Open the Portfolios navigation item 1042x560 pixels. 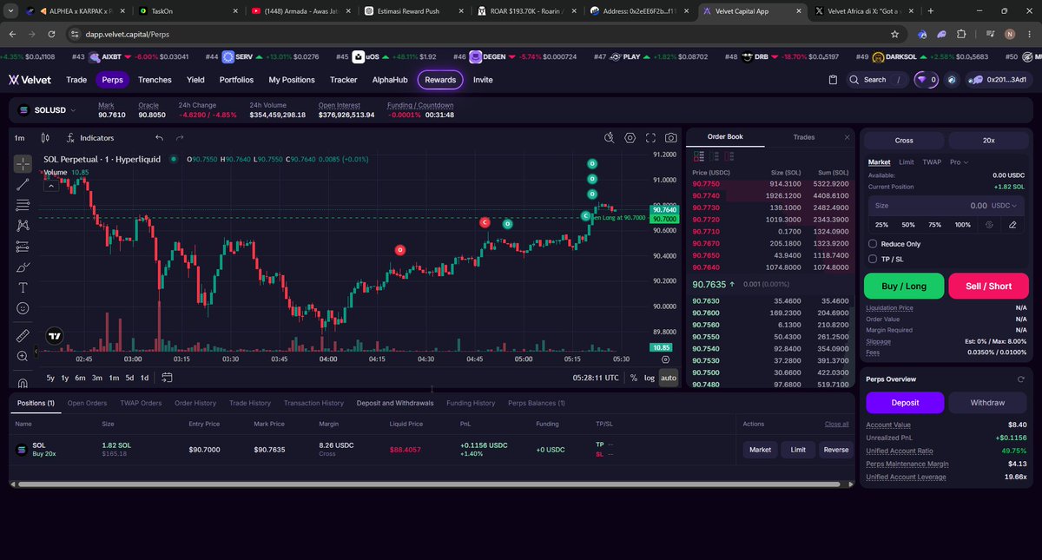click(236, 79)
